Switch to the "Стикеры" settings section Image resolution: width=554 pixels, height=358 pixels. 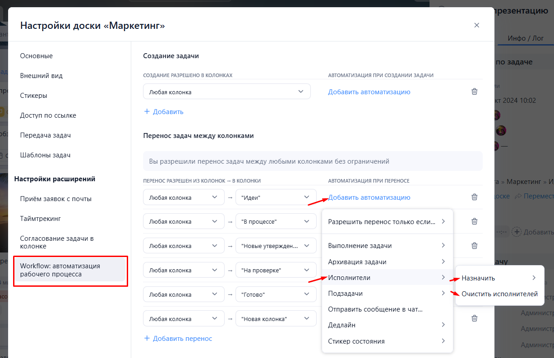click(x=34, y=96)
